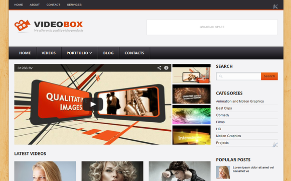The image size is (291, 181).
Task: Click About in the top bar
Action: click(x=35, y=5)
